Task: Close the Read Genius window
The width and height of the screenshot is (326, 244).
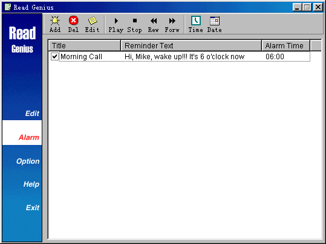Action: point(318,7)
